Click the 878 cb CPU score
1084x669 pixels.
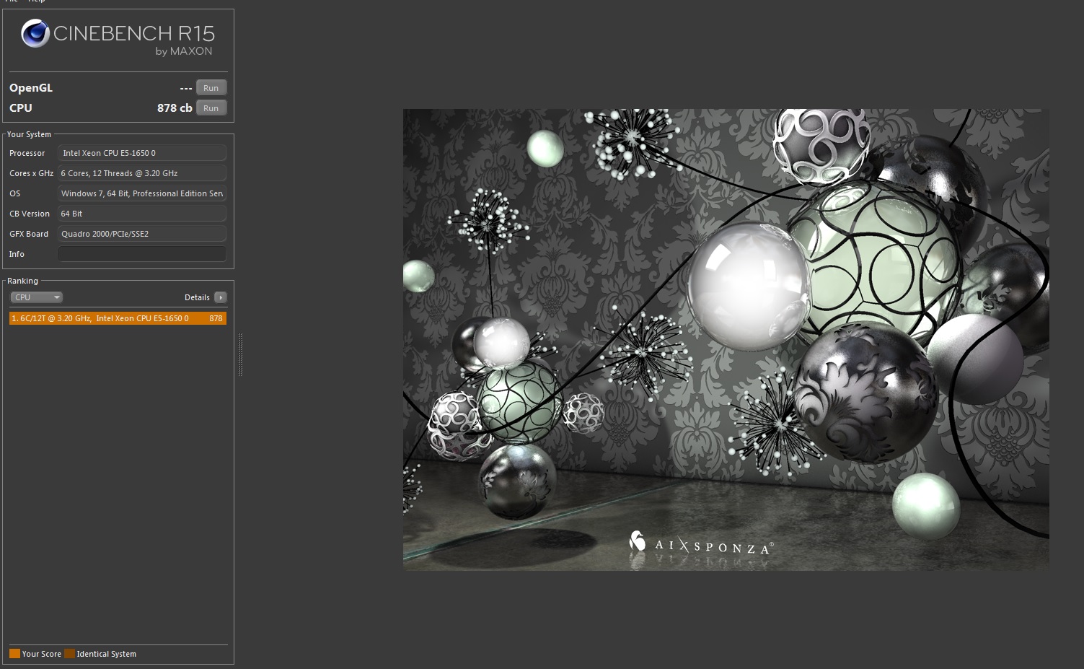175,108
